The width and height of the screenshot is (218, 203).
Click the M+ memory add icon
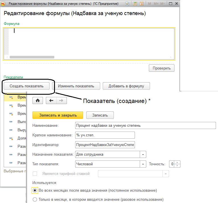[x=156, y=4]
